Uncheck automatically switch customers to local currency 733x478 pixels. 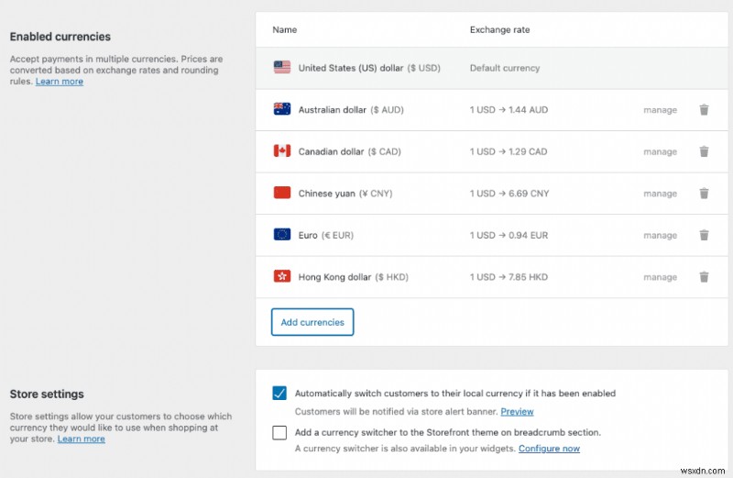point(279,394)
